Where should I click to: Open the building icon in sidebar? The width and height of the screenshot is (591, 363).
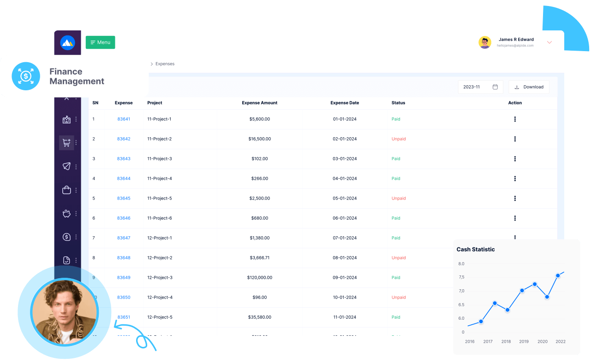pyautogui.click(x=66, y=120)
